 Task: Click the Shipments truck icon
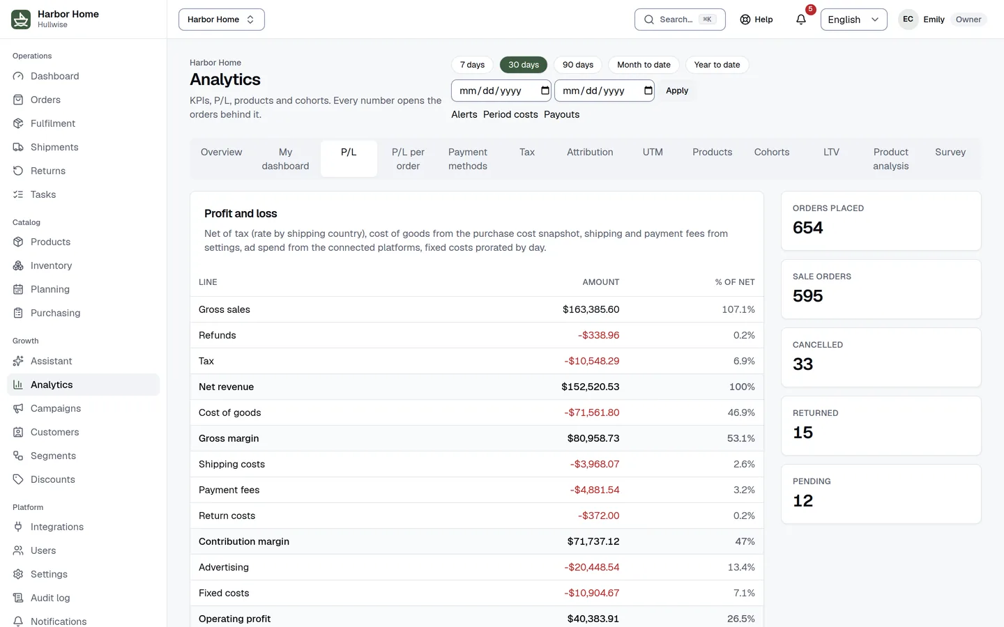point(18,147)
